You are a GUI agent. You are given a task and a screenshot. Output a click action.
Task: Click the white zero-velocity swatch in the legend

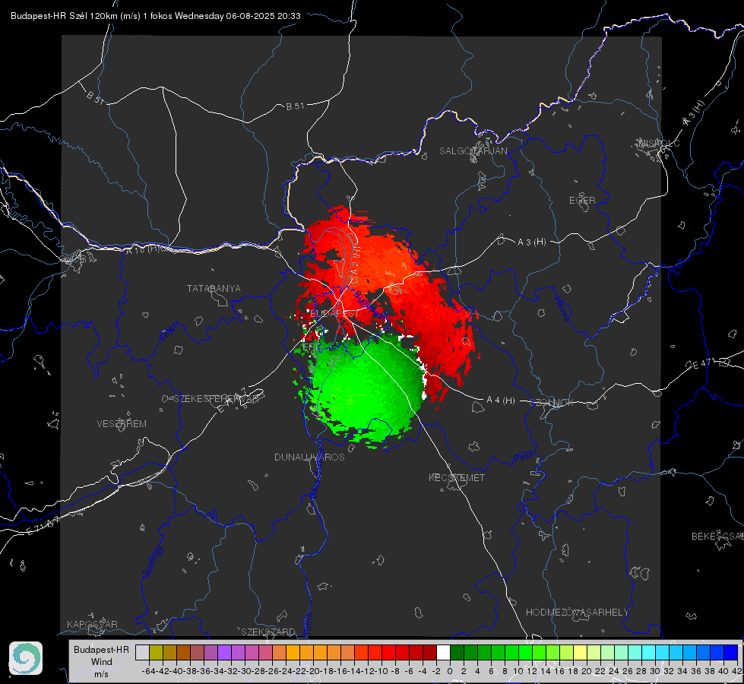[443, 653]
